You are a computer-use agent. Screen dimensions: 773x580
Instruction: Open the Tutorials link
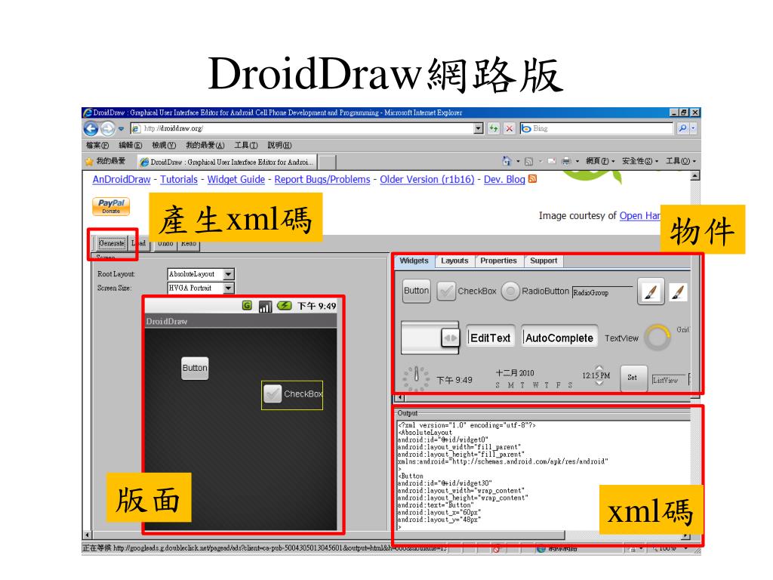[178, 180]
